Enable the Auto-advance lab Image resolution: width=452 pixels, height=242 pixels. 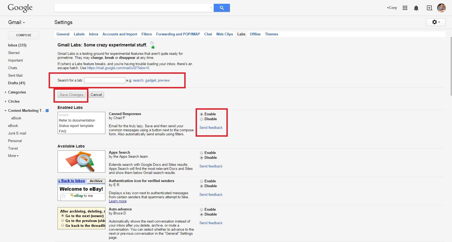[x=202, y=210]
